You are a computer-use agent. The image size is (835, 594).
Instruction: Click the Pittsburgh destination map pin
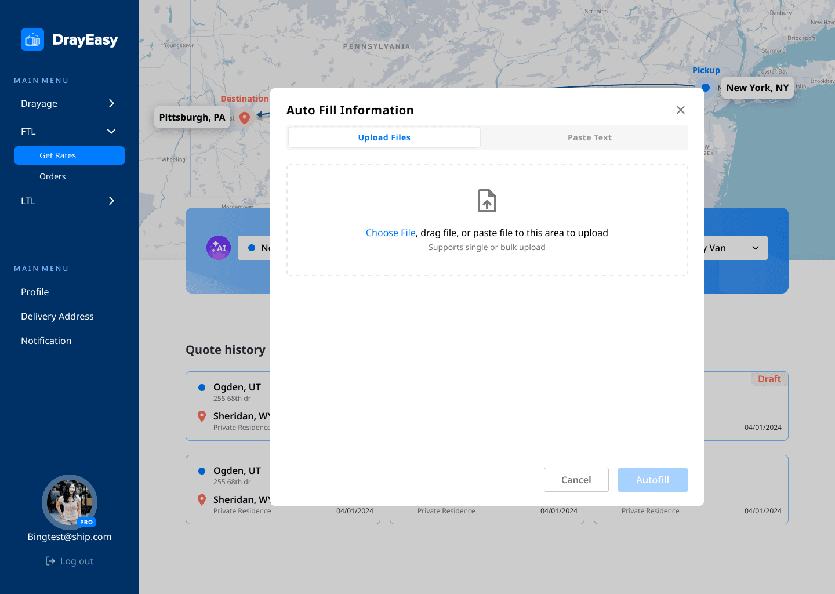click(x=245, y=118)
